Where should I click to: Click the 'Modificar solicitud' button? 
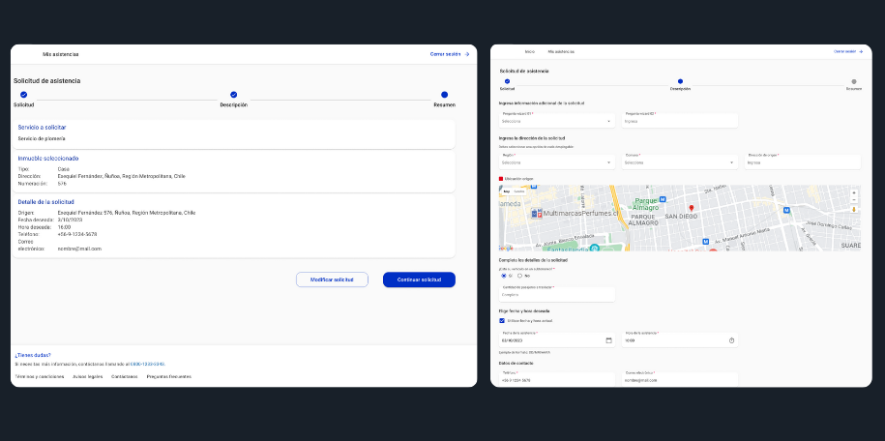click(332, 279)
